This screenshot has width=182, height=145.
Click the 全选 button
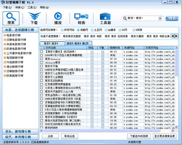(x=50, y=136)
